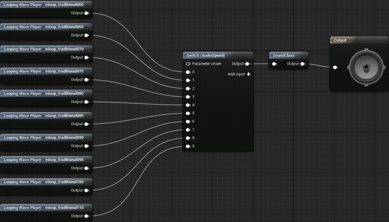Select Looping Wave Player mloop_traditional085 title
This screenshot has width=389, height=222.
[44, 116]
